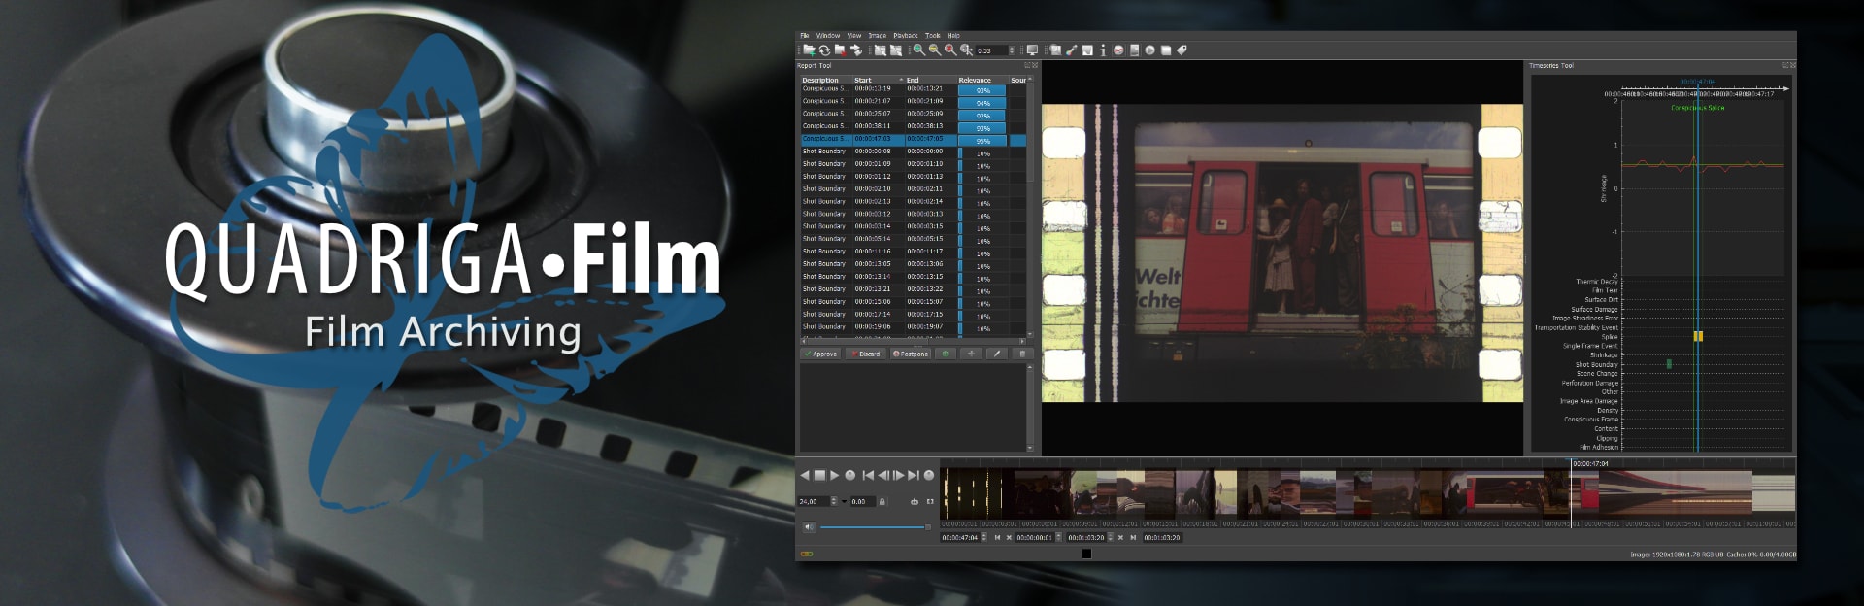Click the color picker brush toolbar icon

tap(1072, 50)
